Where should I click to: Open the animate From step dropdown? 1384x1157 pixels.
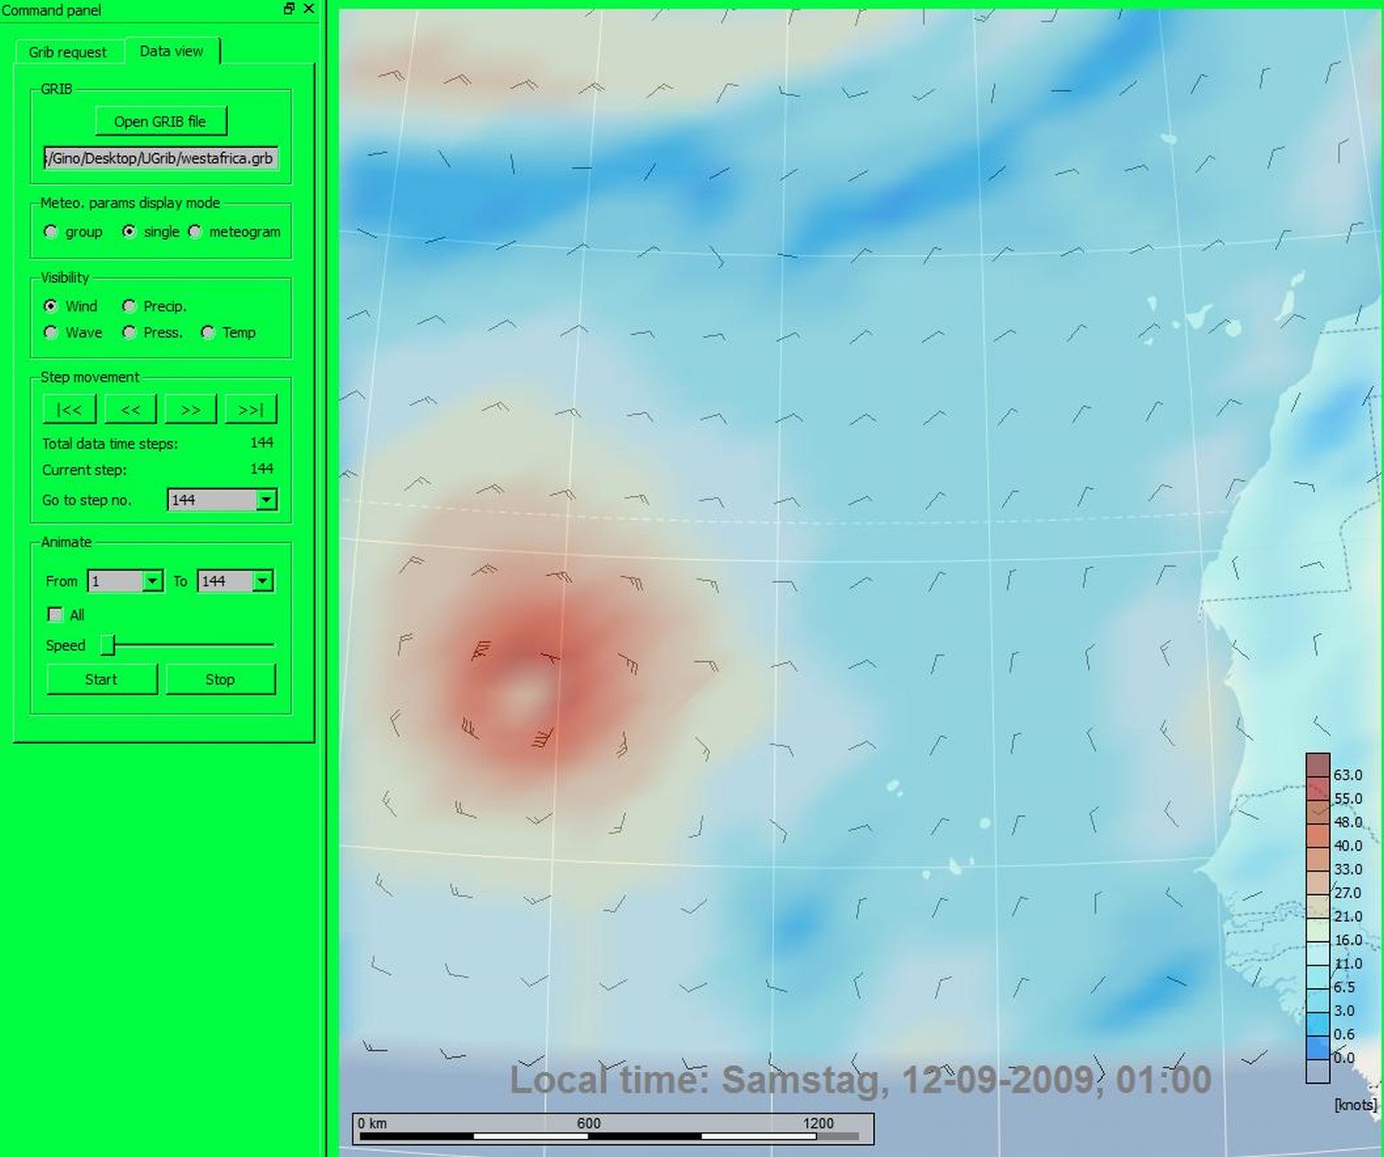(x=152, y=581)
